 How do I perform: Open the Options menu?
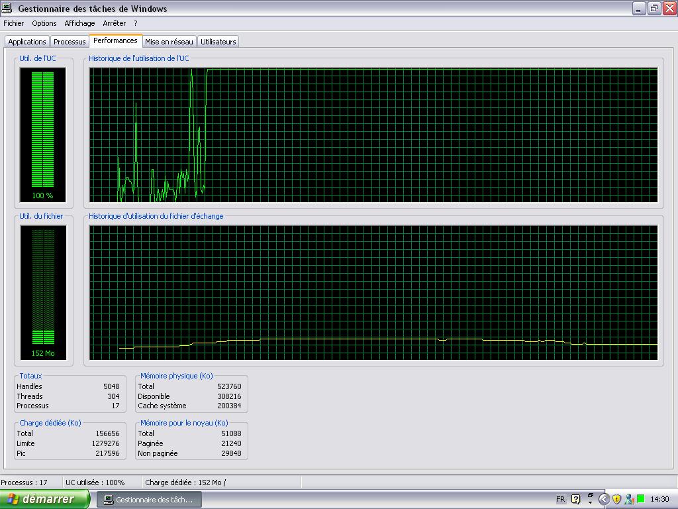tap(44, 23)
